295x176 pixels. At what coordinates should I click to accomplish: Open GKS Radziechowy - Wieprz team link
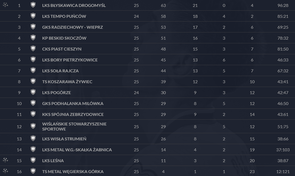[72, 27]
